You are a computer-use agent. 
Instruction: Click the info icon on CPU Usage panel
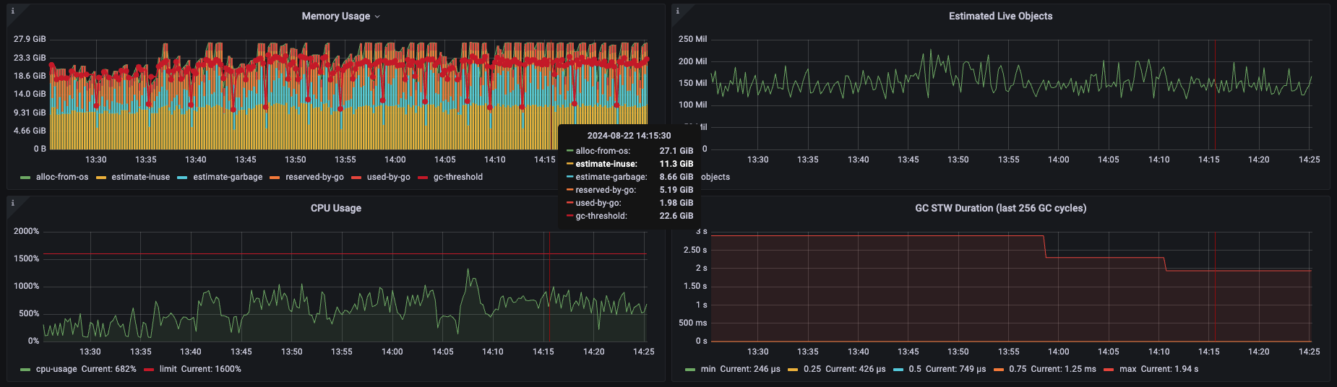click(x=12, y=203)
